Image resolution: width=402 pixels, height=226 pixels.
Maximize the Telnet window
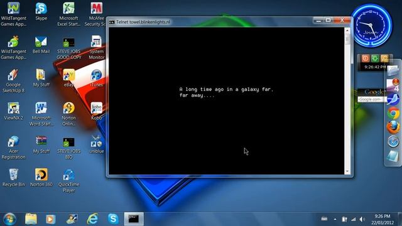tap(328, 20)
